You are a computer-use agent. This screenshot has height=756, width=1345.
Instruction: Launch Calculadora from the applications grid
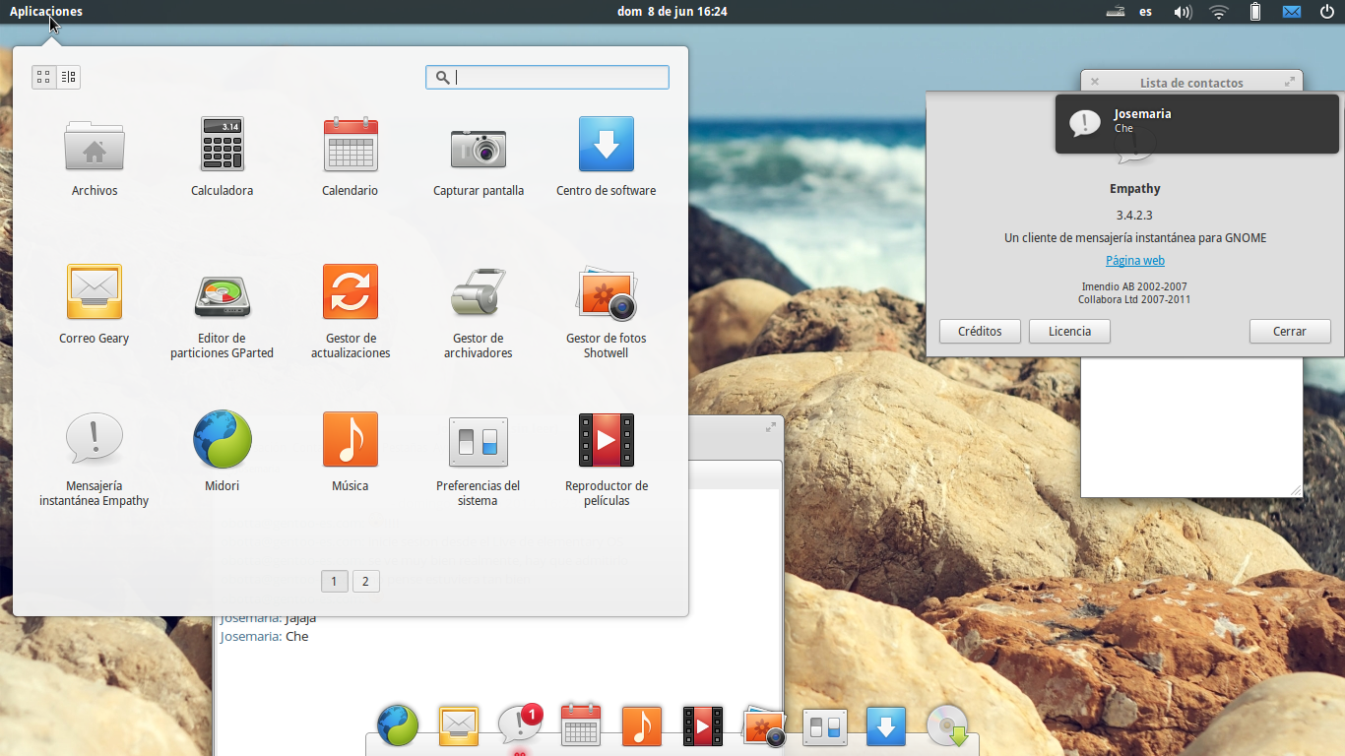(222, 157)
